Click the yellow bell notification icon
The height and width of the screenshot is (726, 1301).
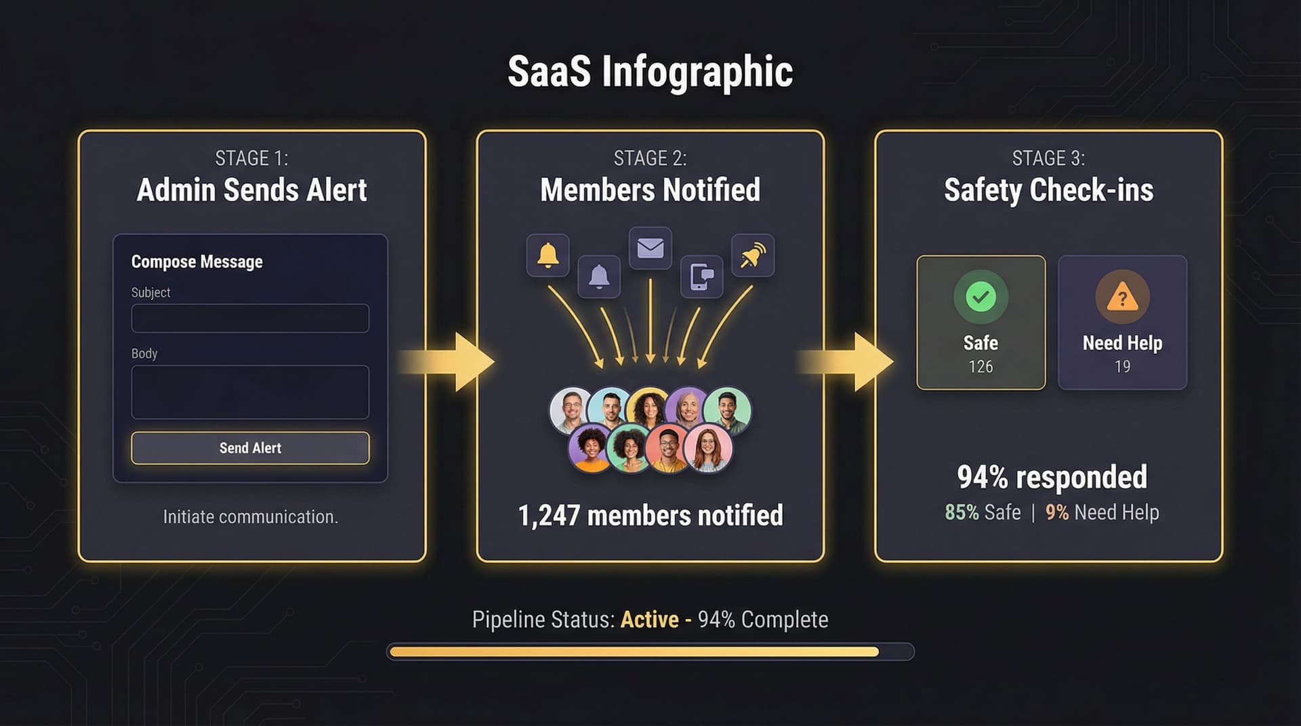pos(548,255)
